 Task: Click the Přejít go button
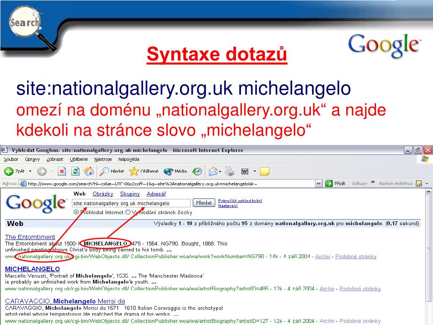(335, 184)
